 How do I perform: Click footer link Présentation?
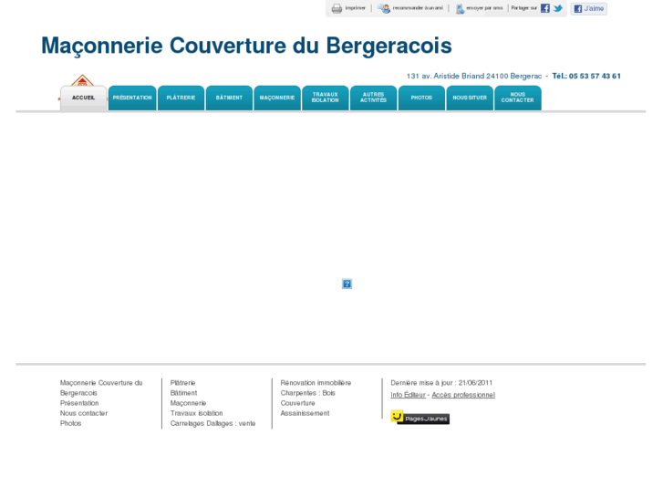[79, 403]
